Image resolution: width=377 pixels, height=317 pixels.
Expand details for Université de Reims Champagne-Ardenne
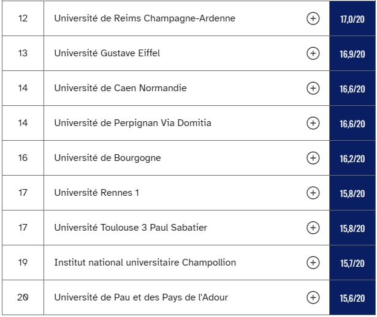313,18
